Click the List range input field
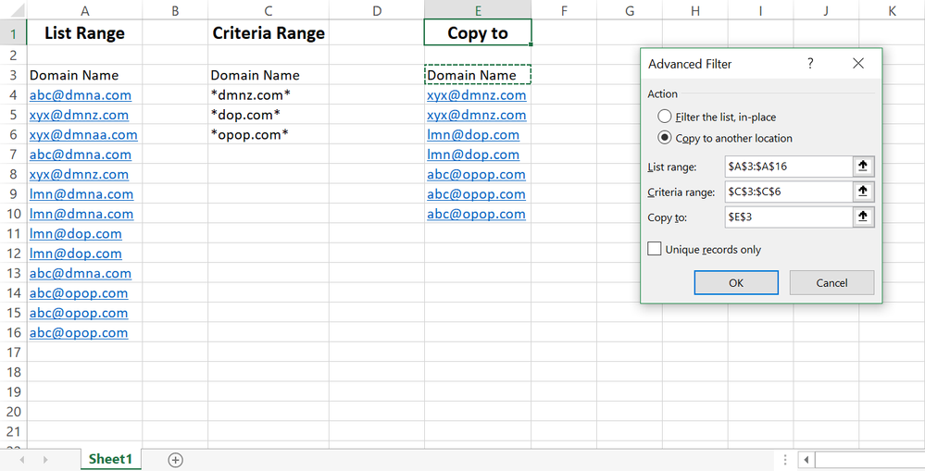The height and width of the screenshot is (471, 925). tap(789, 167)
